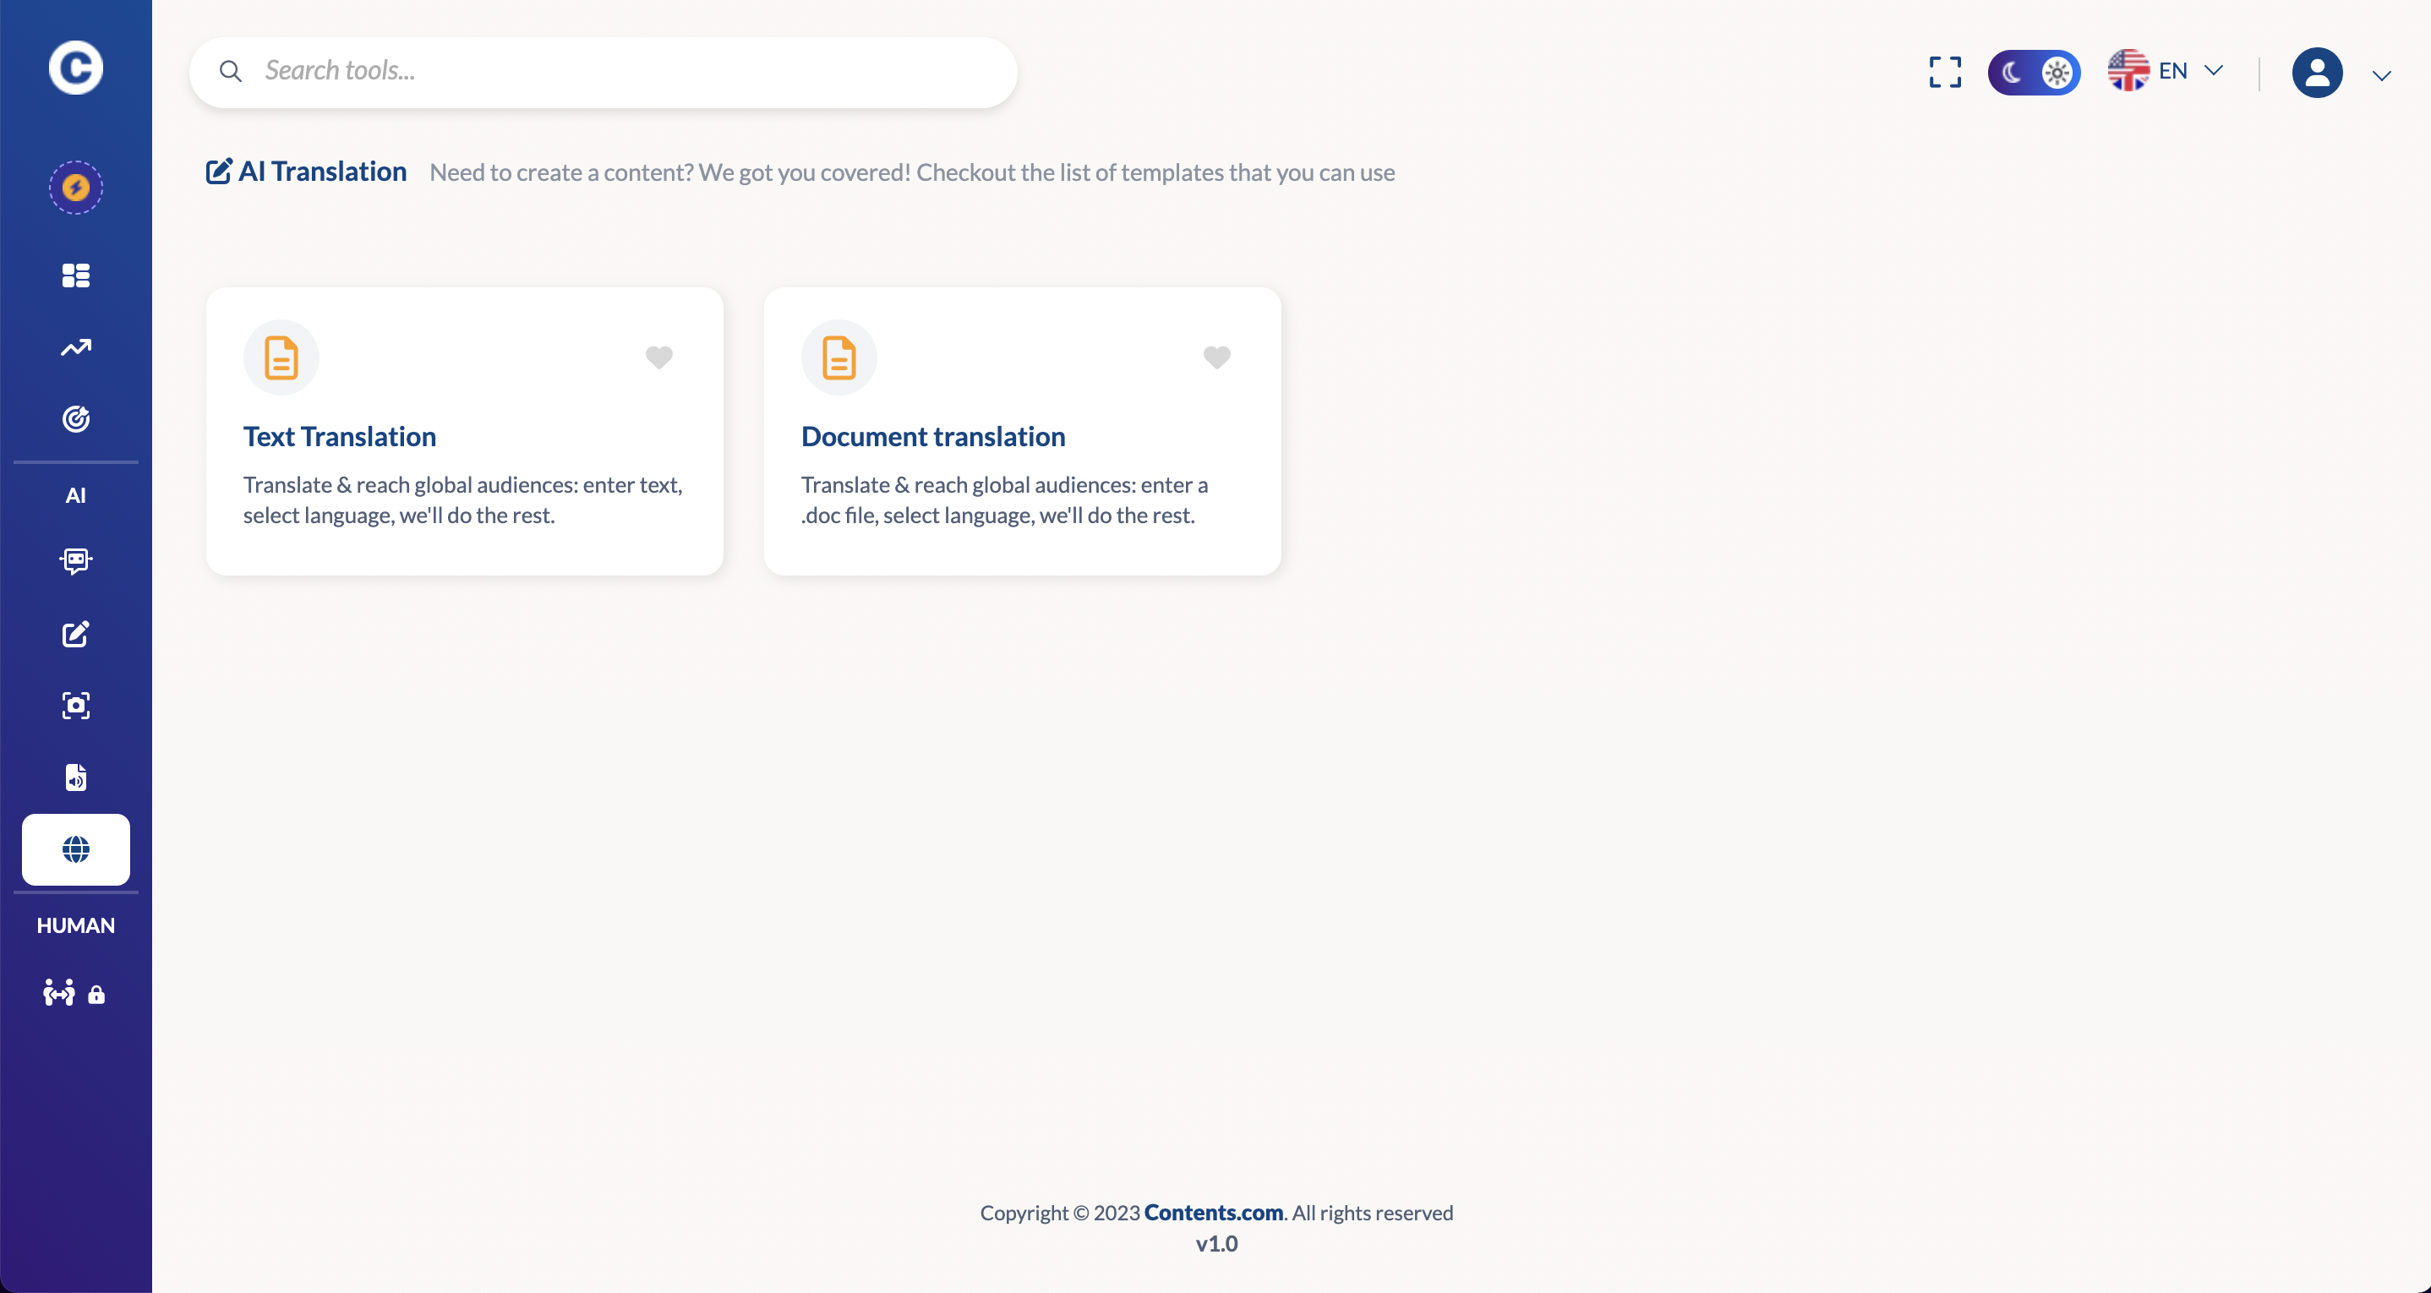Favorite the Text Translation card heart
Screen dimensions: 2431x1293
(x=658, y=357)
